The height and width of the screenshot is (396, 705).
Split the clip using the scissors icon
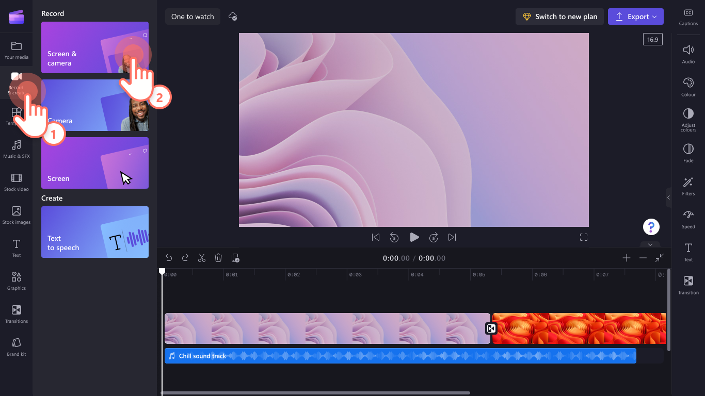202,257
